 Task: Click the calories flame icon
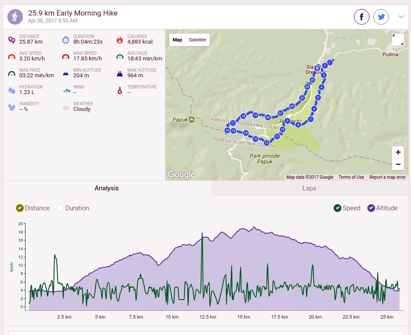[120, 40]
